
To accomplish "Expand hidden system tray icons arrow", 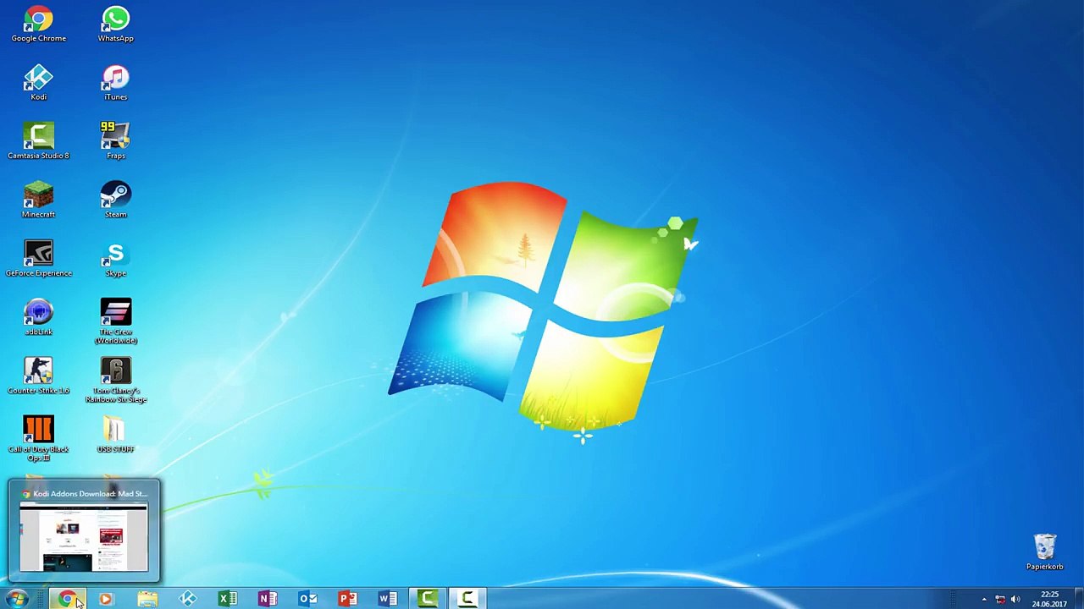I will click(983, 600).
